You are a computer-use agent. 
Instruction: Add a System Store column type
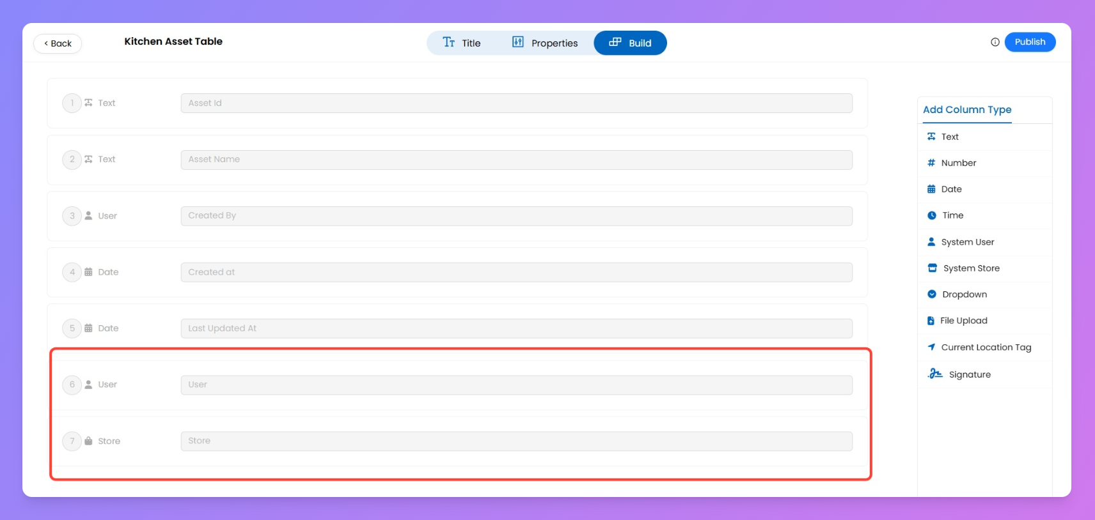(x=984, y=268)
